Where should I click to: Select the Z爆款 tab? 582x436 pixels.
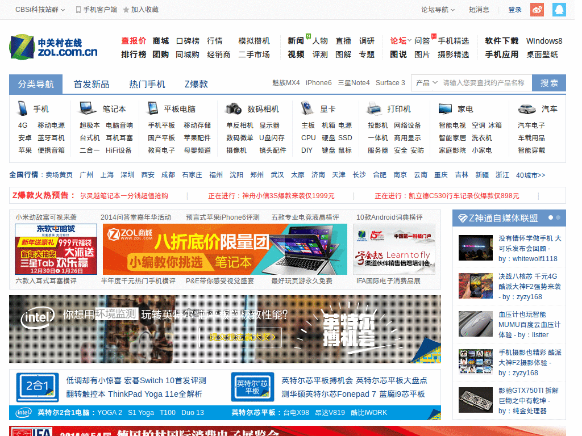(196, 84)
